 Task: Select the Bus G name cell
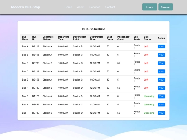(x=25, y=96)
